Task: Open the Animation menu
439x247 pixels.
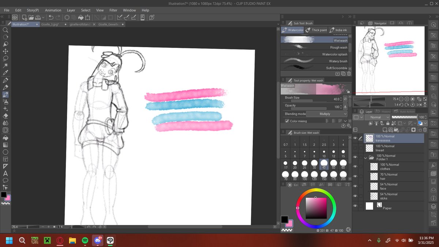Action: click(53, 10)
